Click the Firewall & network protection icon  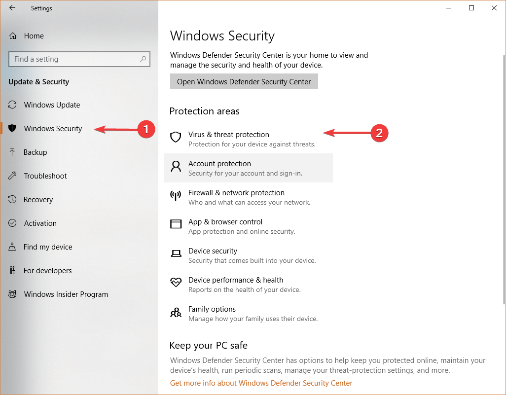click(x=176, y=195)
